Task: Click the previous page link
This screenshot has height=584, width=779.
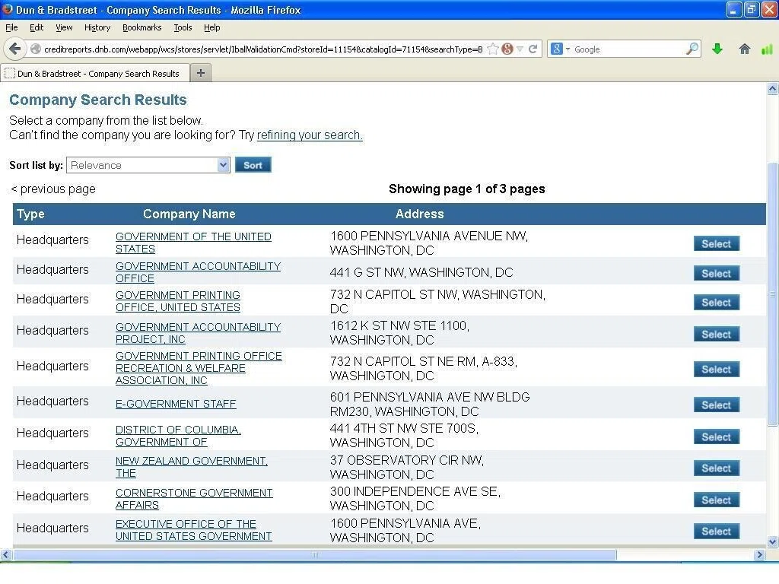Action: [x=53, y=189]
